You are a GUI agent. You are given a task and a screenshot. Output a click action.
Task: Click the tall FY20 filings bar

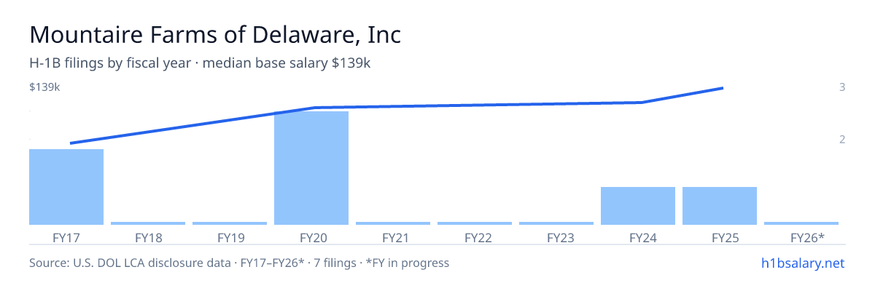(x=311, y=168)
